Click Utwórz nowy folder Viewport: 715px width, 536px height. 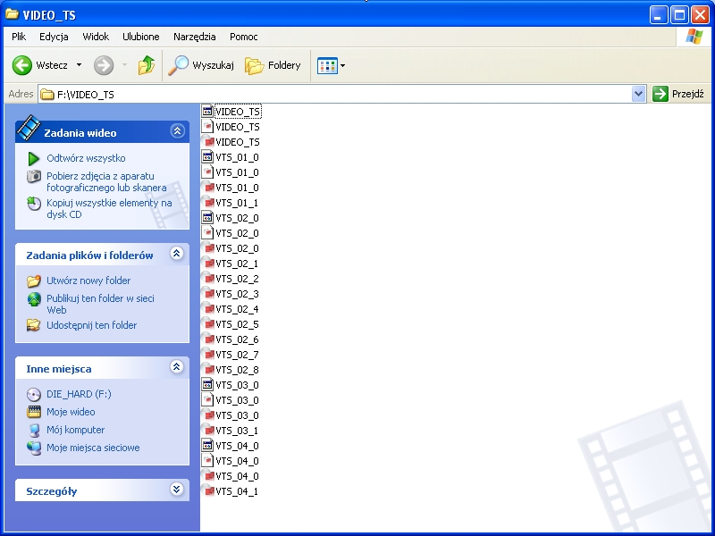pos(88,281)
